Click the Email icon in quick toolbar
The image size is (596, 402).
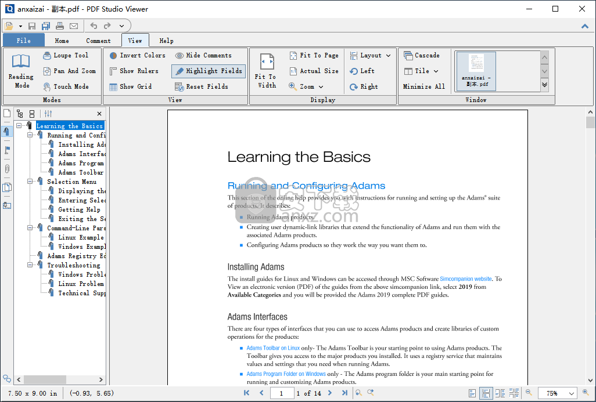pyautogui.click(x=74, y=26)
